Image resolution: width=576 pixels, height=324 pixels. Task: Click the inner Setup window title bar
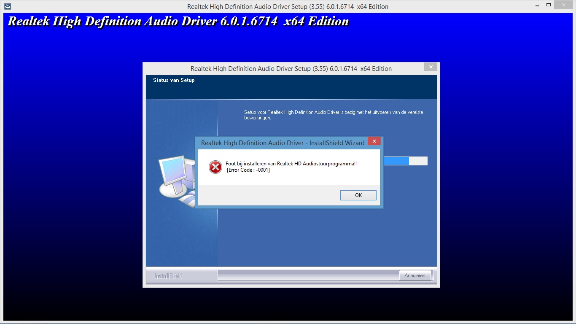(291, 68)
